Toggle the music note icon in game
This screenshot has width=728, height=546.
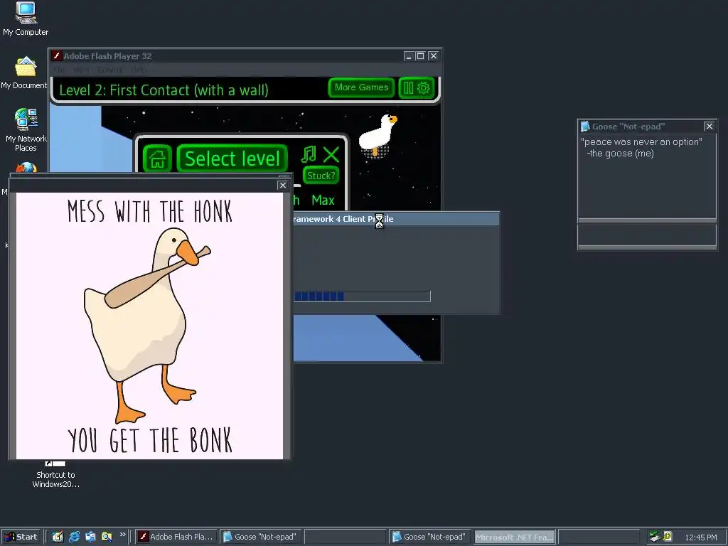[x=309, y=154]
